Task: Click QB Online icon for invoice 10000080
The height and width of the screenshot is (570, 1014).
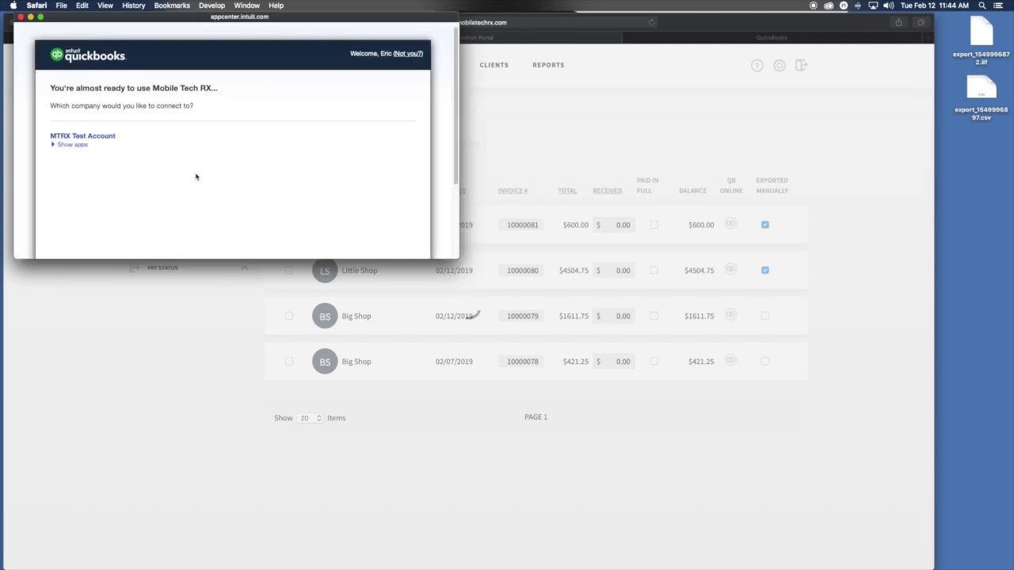Action: [730, 270]
